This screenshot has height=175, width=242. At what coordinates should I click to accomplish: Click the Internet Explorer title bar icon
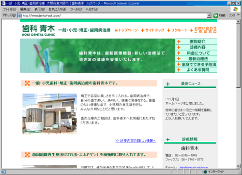(x=3, y=3)
